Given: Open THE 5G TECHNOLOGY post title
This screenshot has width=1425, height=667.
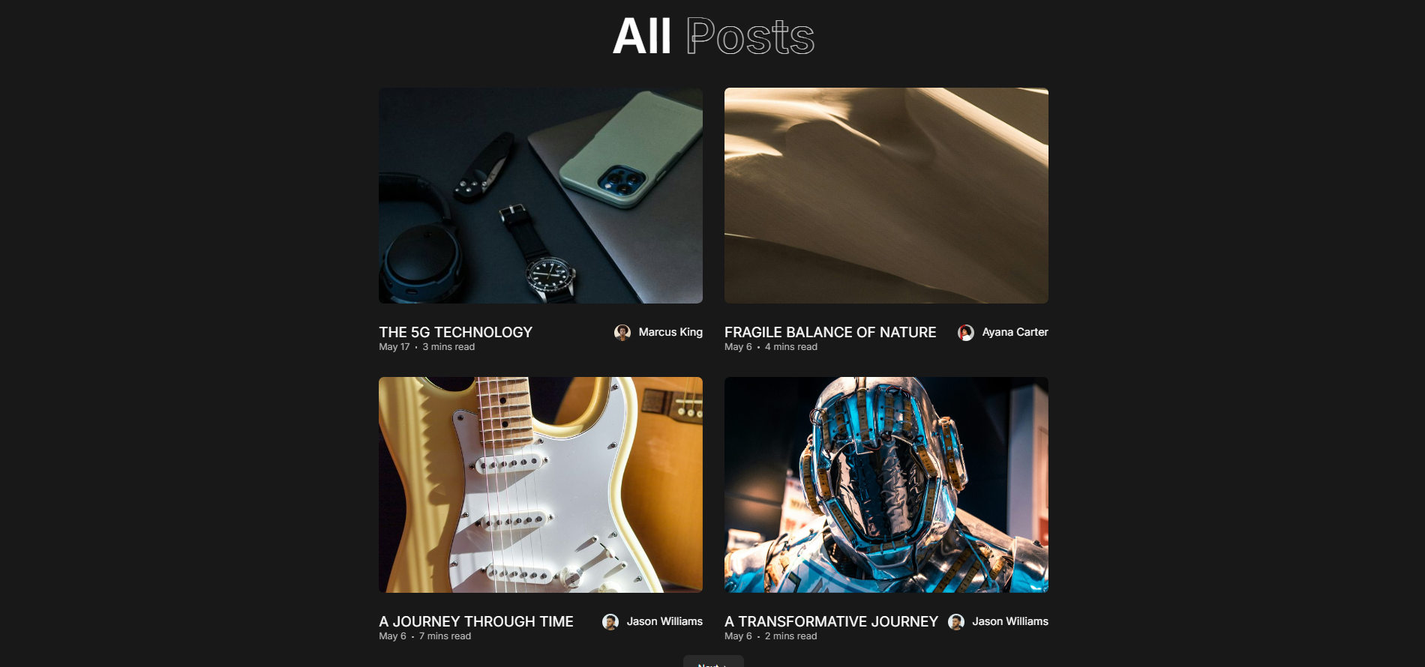Looking at the screenshot, I should click(455, 332).
